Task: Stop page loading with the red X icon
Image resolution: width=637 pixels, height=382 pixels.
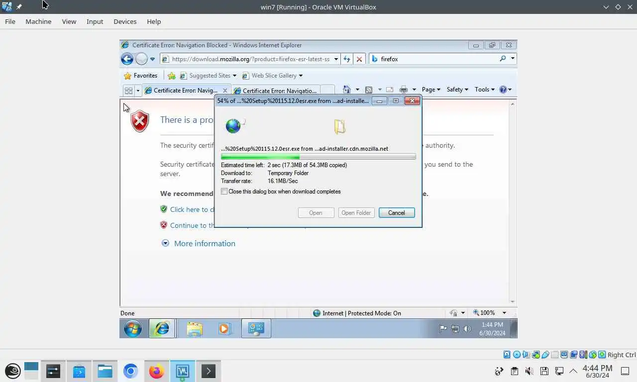Action: 359,59
